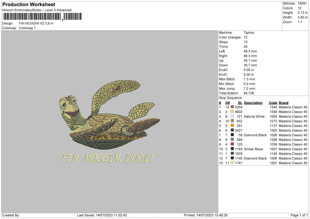The width and height of the screenshot is (310, 219).
Task: Click the Total Bobbin value 84.73ft
Action: 249,93
